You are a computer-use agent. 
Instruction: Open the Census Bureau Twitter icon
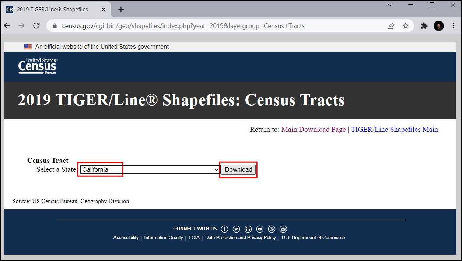(236, 229)
